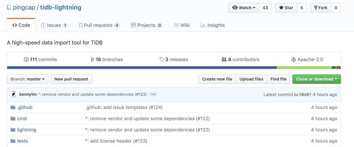Open commit message '.github: add issue templates (#124)'

124,107
